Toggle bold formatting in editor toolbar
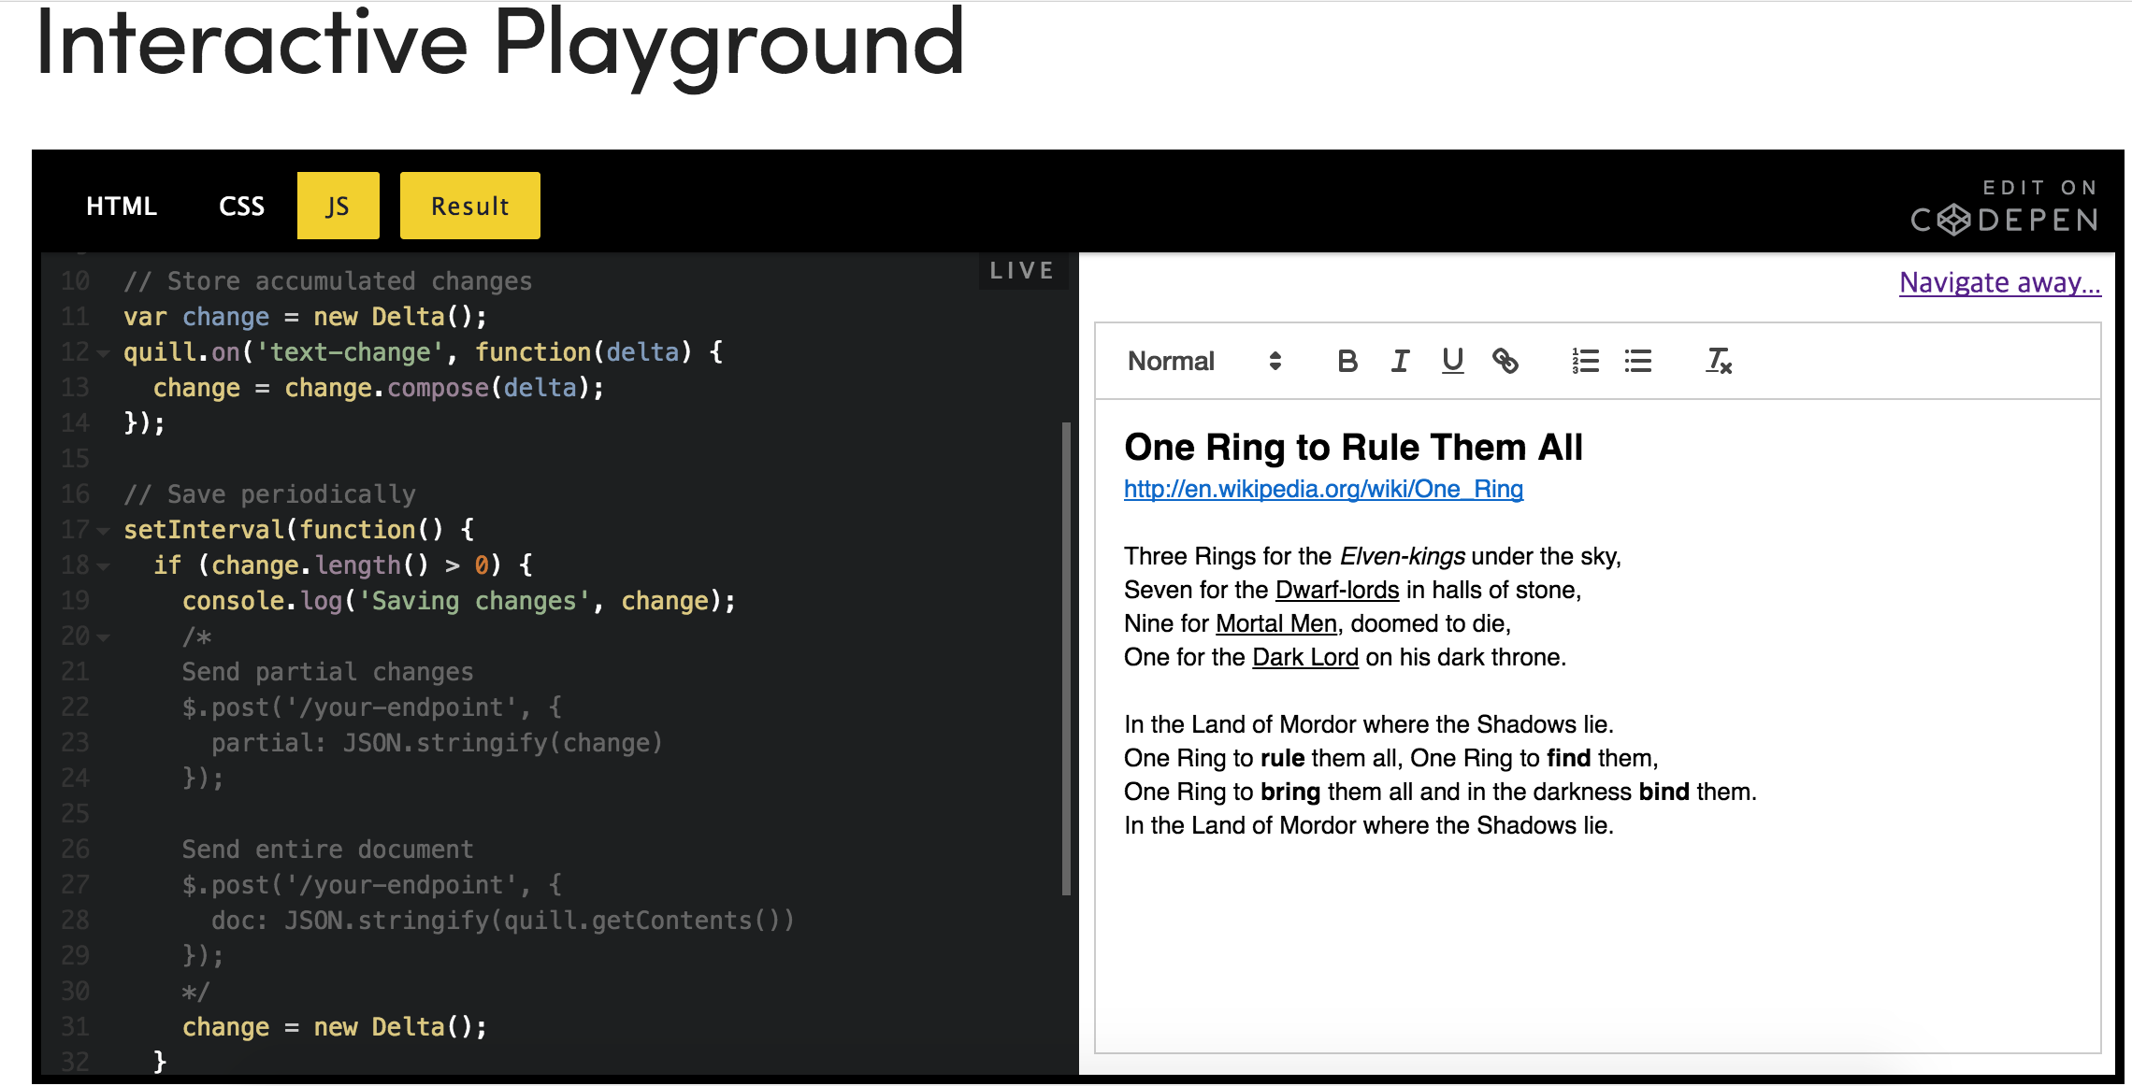Image resolution: width=2132 pixels, height=1086 pixels. pyautogui.click(x=1347, y=361)
